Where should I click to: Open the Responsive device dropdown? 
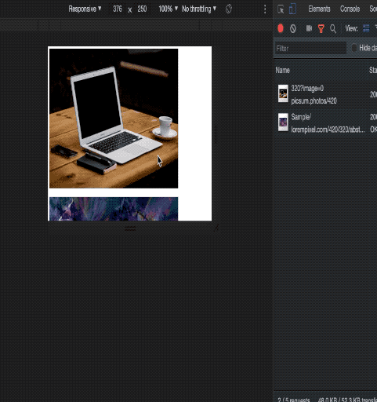pyautogui.click(x=85, y=9)
